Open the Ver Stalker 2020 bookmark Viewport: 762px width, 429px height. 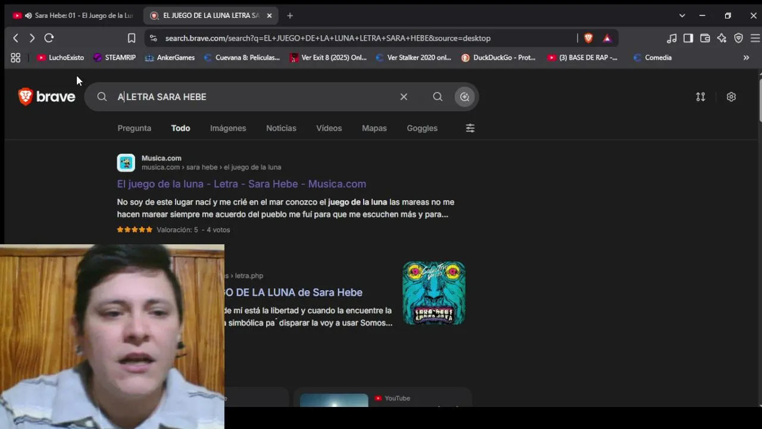coord(413,58)
